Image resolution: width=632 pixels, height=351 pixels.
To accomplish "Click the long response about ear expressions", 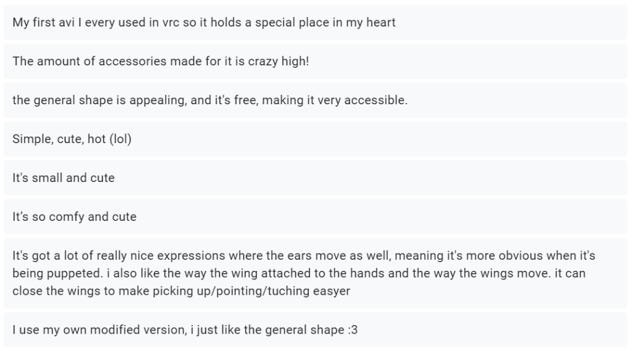I will [x=315, y=273].
